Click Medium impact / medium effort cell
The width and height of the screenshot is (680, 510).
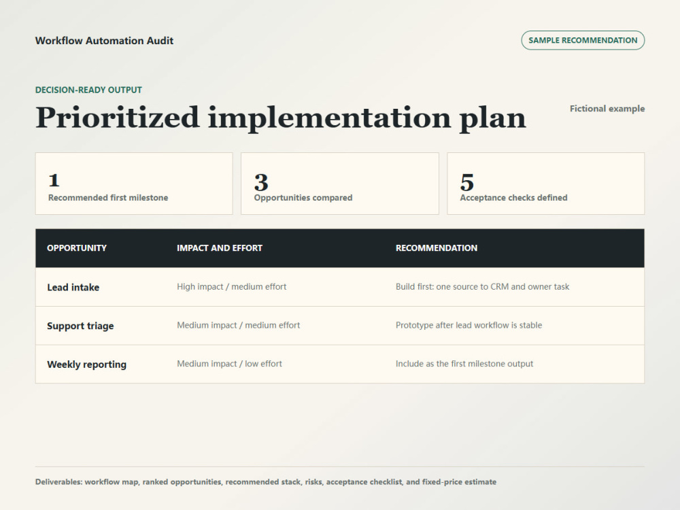(239, 325)
